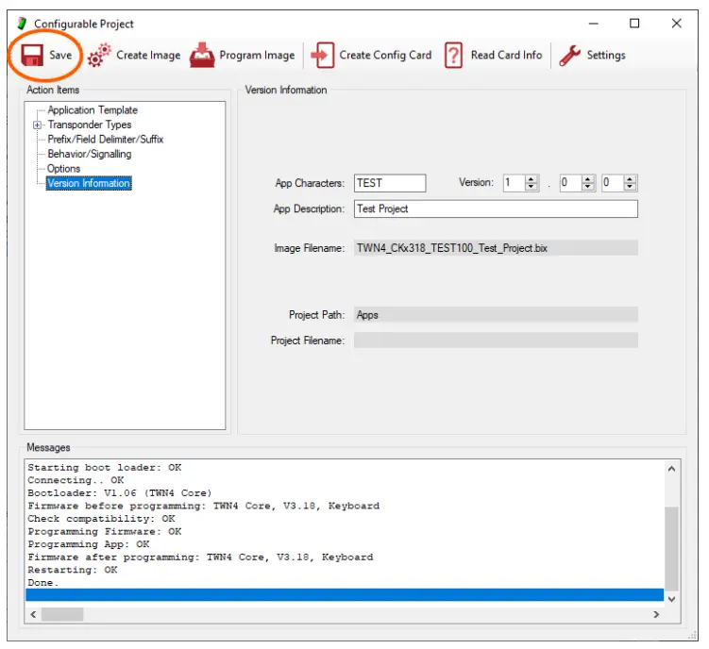
Task: Increase the last version digit stepper
Action: click(631, 179)
